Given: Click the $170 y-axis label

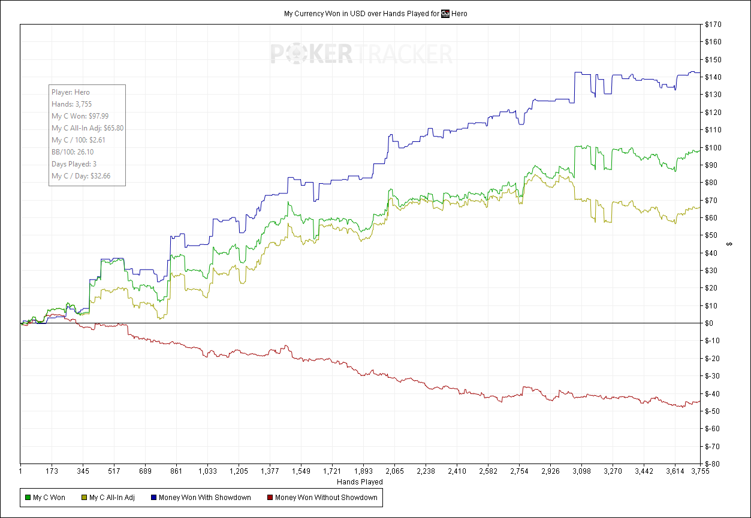Looking at the screenshot, I should coord(713,25).
